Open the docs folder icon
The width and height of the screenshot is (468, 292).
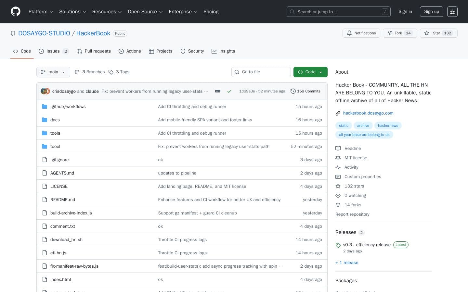[x=45, y=120]
